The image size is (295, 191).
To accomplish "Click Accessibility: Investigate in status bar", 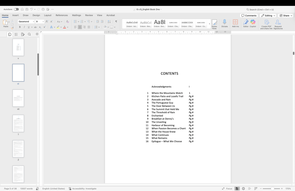I will (x=82, y=189).
